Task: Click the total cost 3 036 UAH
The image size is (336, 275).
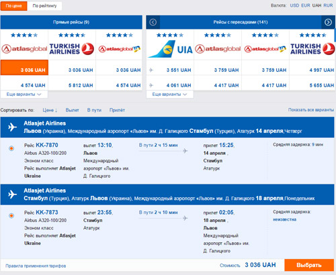Action: tap(260, 265)
